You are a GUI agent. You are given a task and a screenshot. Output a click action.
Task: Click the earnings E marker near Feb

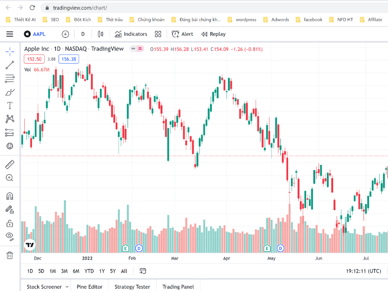126,248
